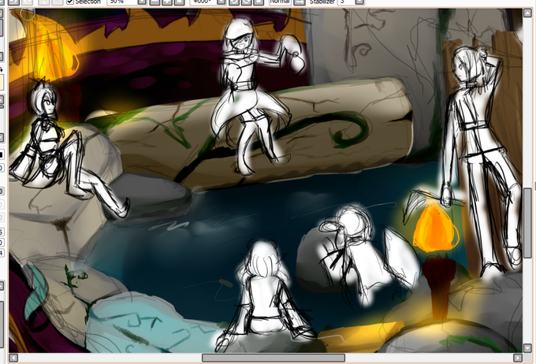Click the zoom in plus button
536x364 pixels.
pos(167,2)
